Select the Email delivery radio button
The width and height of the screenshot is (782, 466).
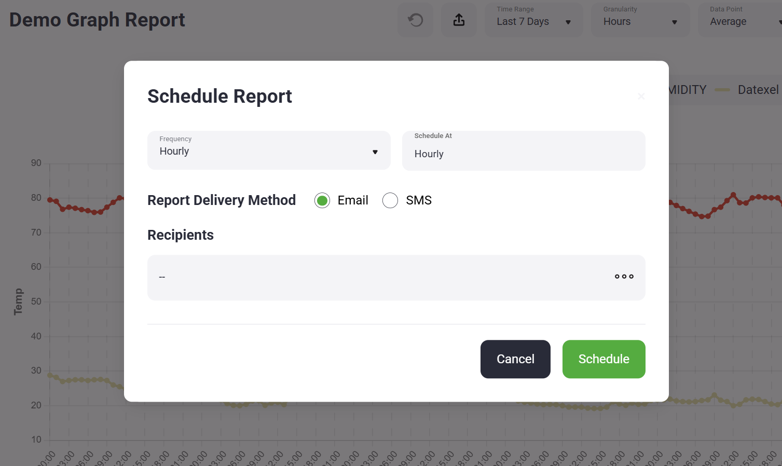[x=322, y=200]
